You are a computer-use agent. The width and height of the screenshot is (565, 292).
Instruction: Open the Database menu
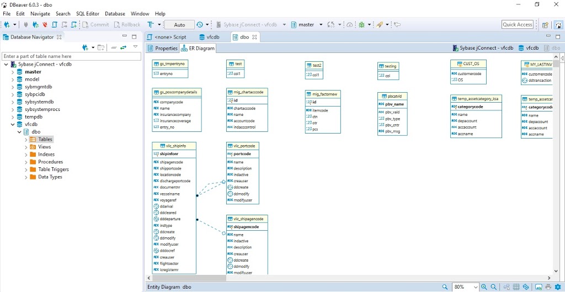click(x=115, y=14)
